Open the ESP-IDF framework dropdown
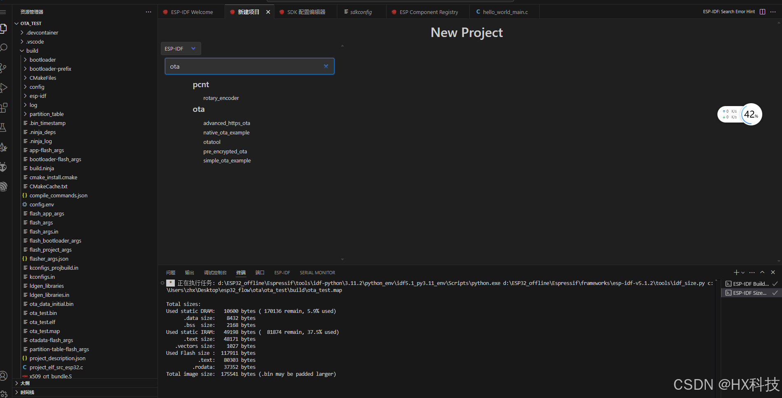This screenshot has height=398, width=782. [x=181, y=49]
